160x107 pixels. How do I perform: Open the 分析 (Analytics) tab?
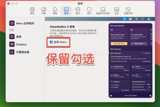tap(116, 11)
